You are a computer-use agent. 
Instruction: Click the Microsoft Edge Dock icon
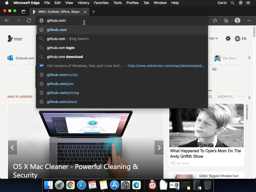coord(136,185)
